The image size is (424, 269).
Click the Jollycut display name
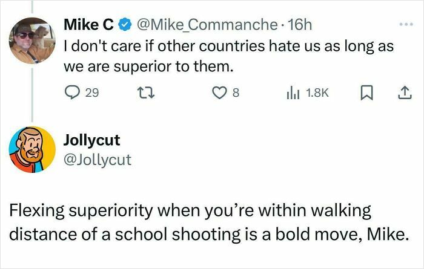coord(91,140)
